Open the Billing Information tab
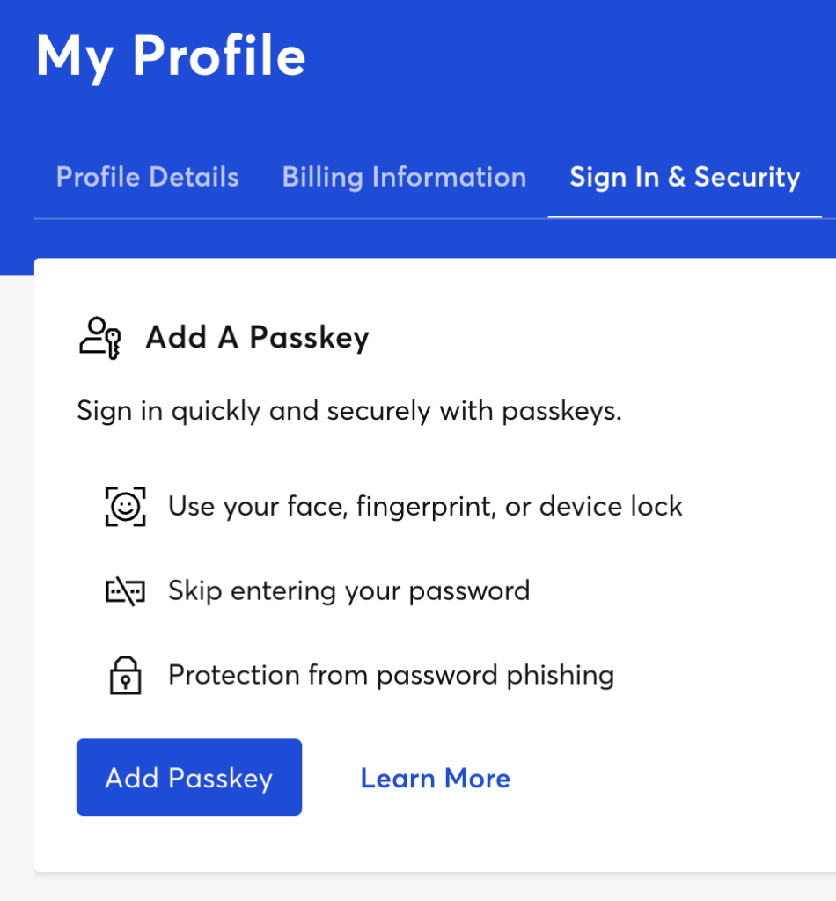The image size is (836, 901). [404, 177]
